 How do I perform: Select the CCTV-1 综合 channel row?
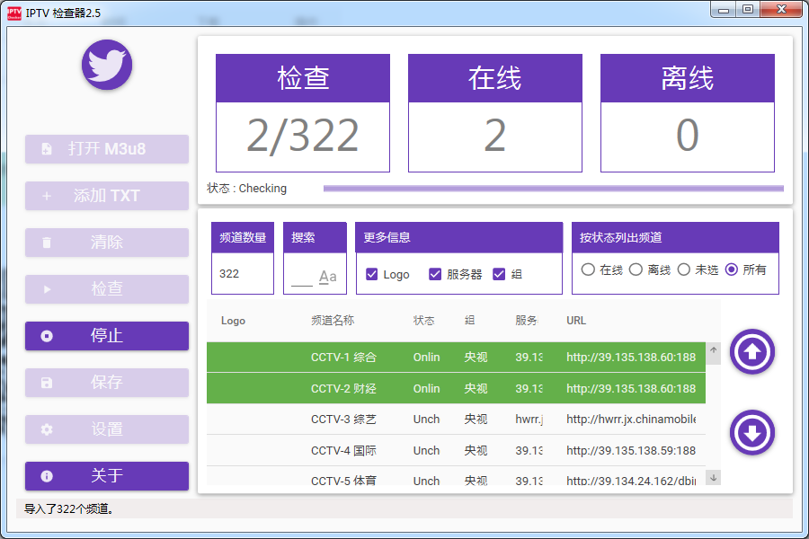pyautogui.click(x=456, y=358)
